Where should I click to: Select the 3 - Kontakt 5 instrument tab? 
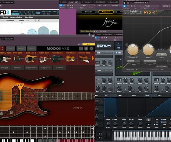pyautogui.click(x=87, y=2)
